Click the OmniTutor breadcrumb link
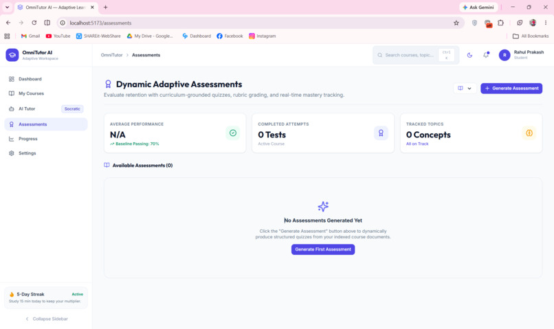The width and height of the screenshot is (554, 329). coord(111,55)
